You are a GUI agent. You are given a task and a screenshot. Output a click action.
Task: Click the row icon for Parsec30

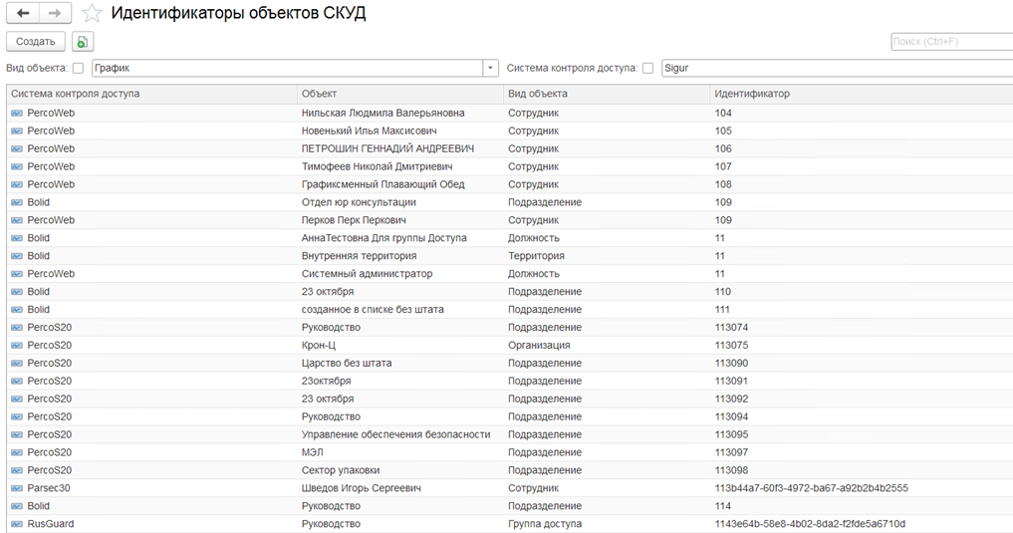coord(16,488)
